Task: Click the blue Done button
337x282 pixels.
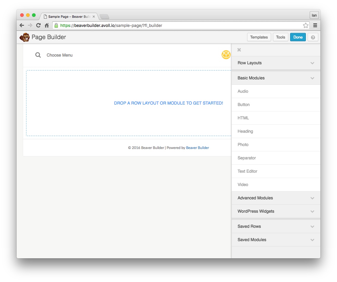Action: [x=298, y=37]
